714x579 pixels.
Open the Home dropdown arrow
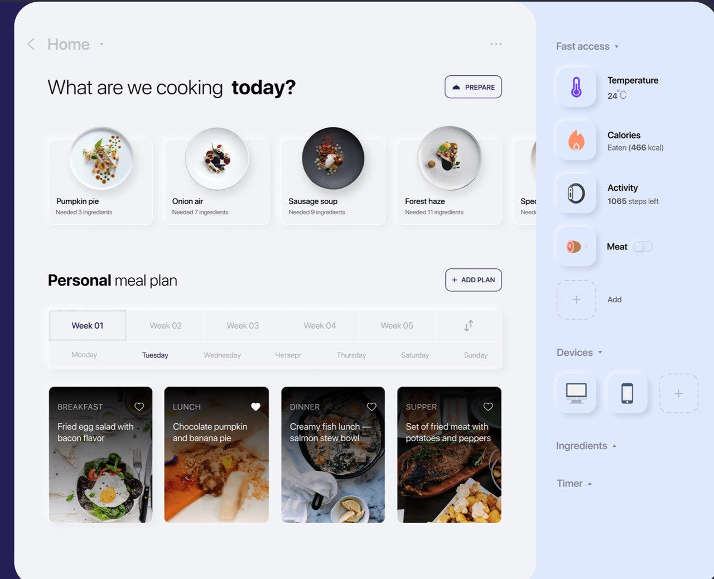pos(102,44)
